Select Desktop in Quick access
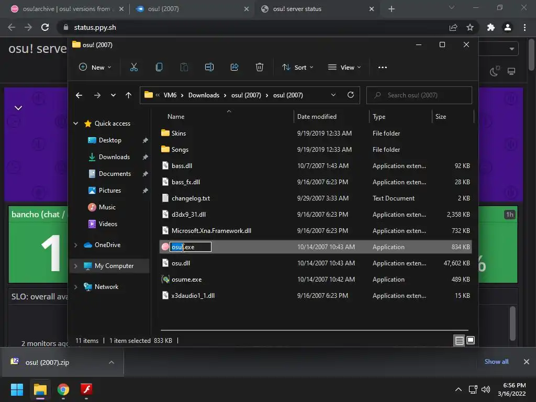 point(110,140)
